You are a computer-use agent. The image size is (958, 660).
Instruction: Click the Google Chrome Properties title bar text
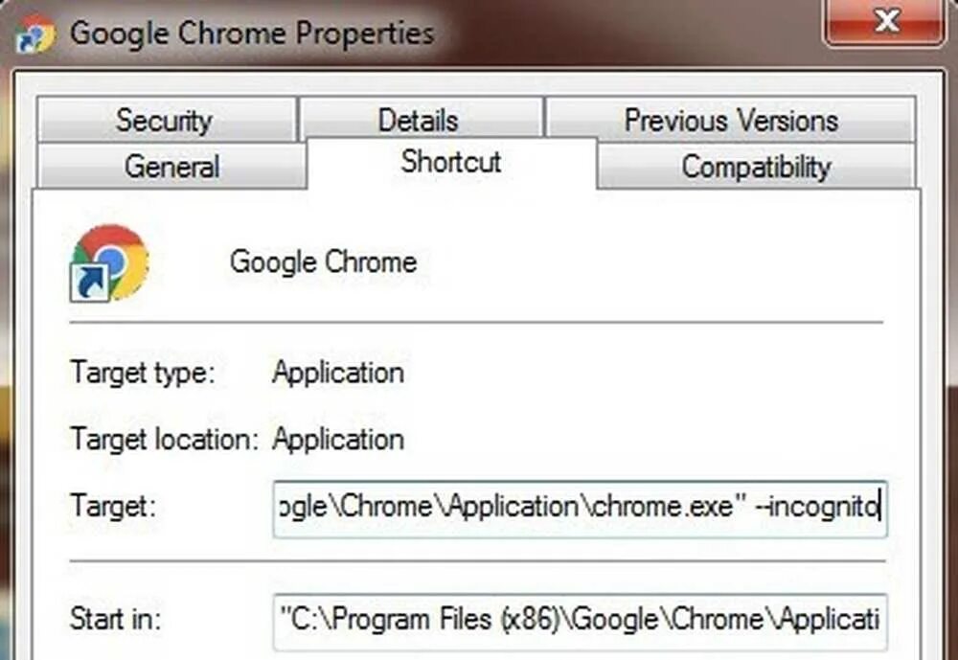pyautogui.click(x=252, y=33)
